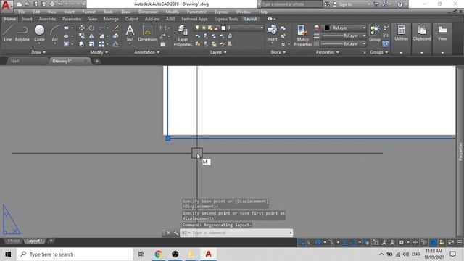This screenshot has width=464, height=261.
Task: Toggle Hardware acceleration in status bar
Action: coord(434,242)
